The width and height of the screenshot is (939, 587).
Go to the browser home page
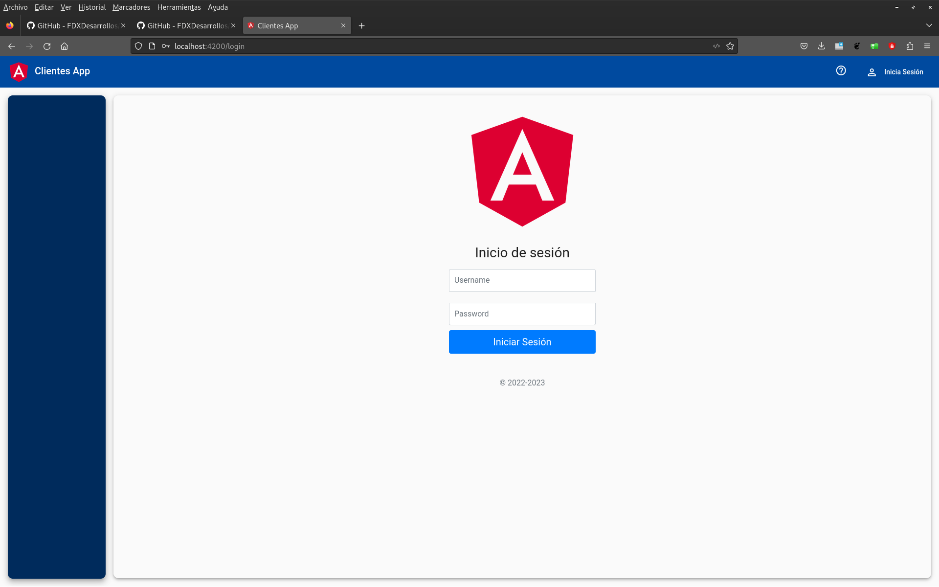[64, 46]
